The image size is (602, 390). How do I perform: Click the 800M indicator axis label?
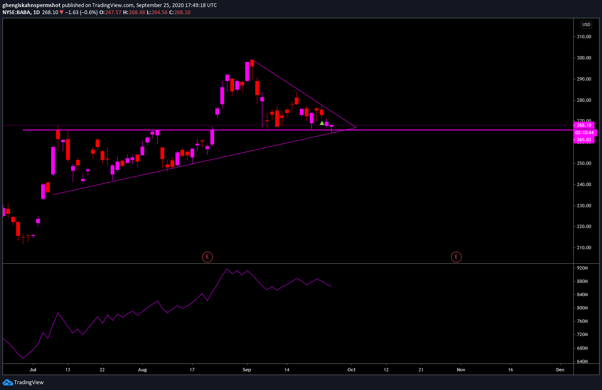[582, 308]
